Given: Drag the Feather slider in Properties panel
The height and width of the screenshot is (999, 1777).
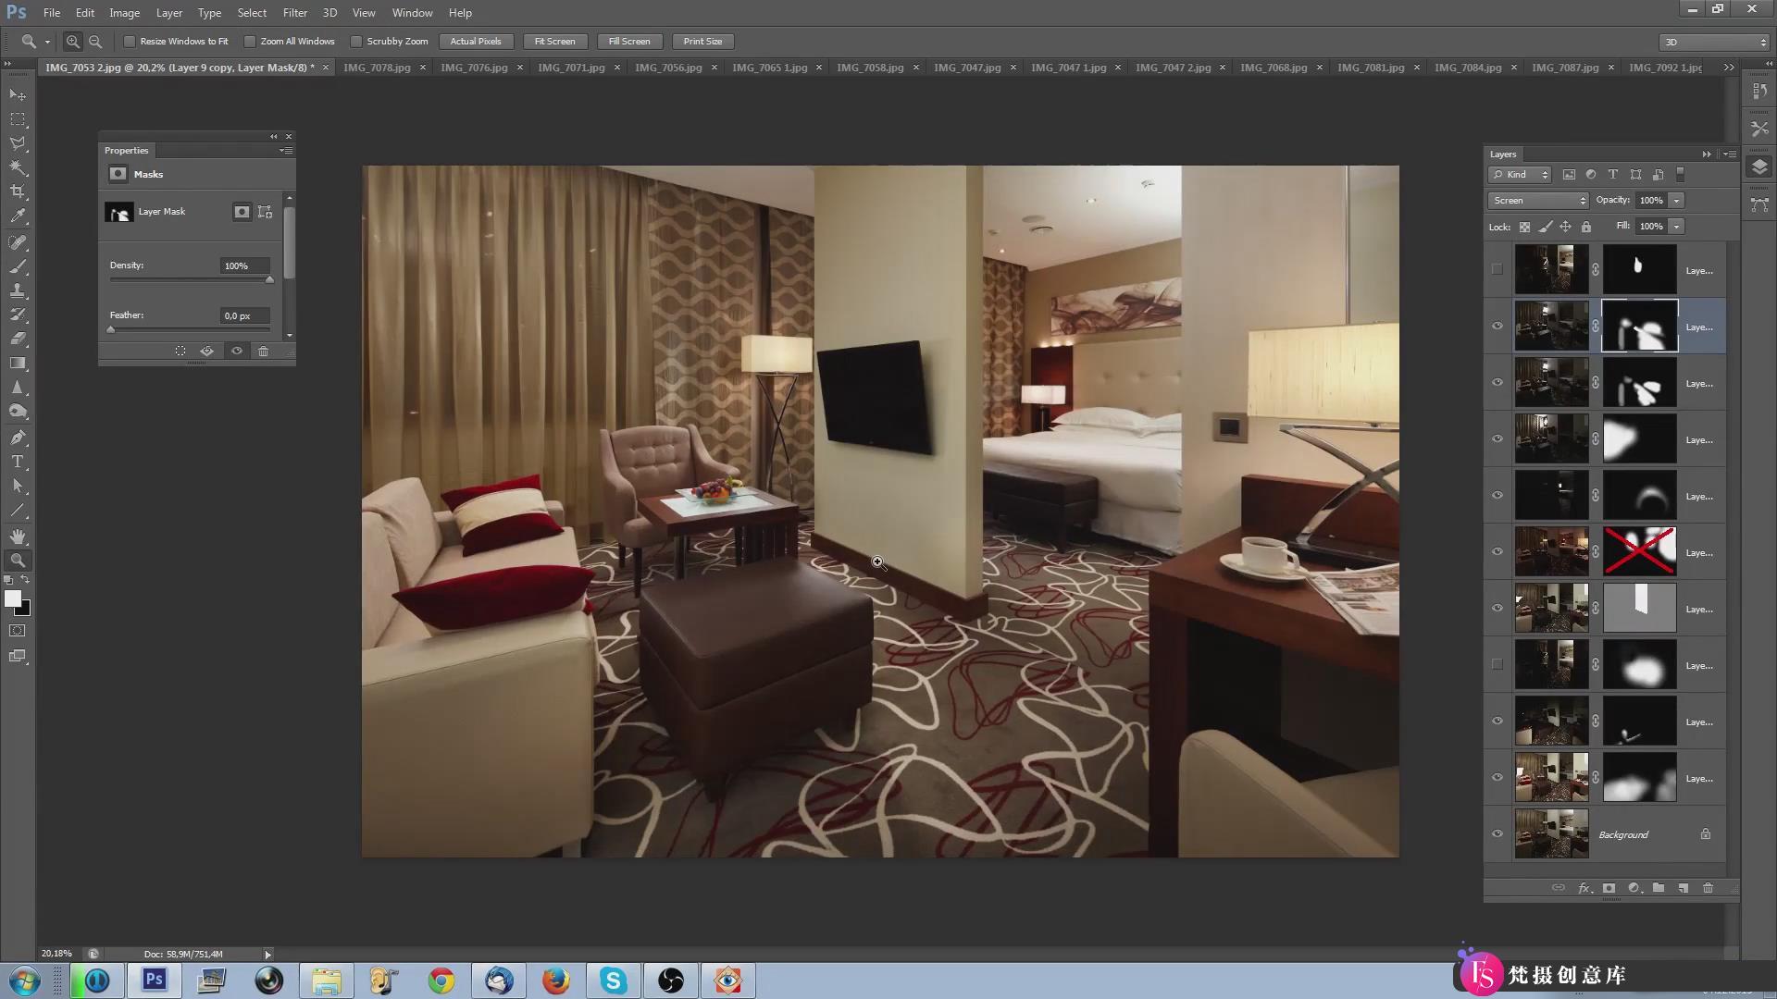Looking at the screenshot, I should click(x=110, y=330).
